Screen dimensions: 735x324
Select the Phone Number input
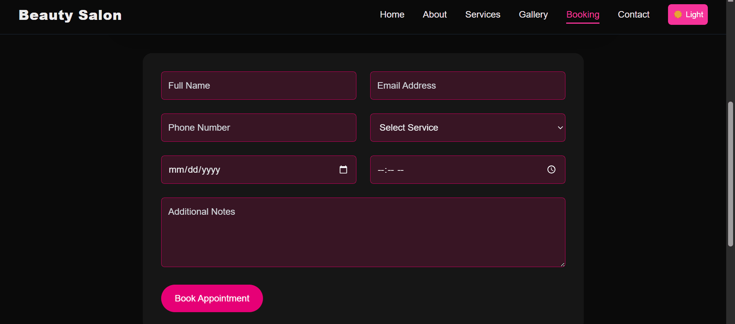click(x=258, y=128)
